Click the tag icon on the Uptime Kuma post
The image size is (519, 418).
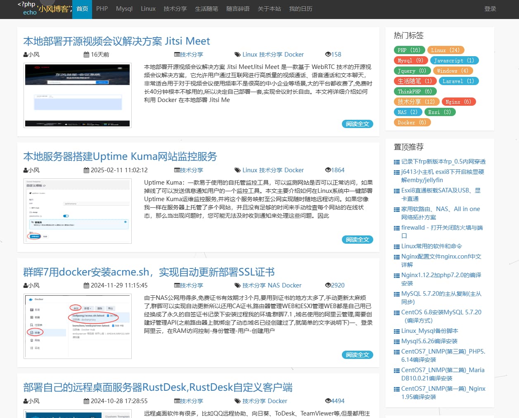pyautogui.click(x=237, y=170)
